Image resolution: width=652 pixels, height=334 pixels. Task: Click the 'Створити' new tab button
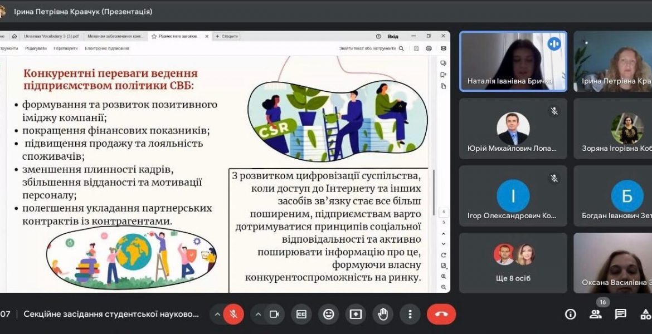(x=226, y=36)
